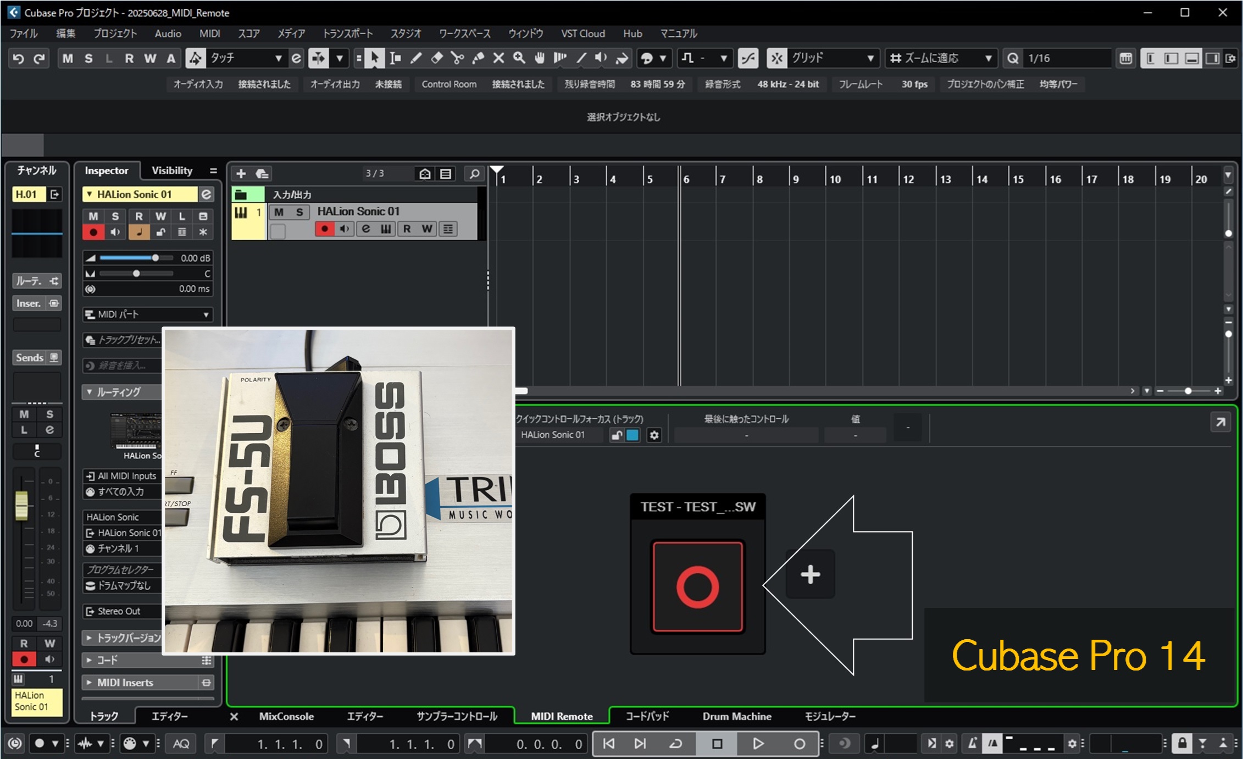Open MIDI Remote manager arrow icon
Image resolution: width=1243 pixels, height=759 pixels.
point(1220,422)
